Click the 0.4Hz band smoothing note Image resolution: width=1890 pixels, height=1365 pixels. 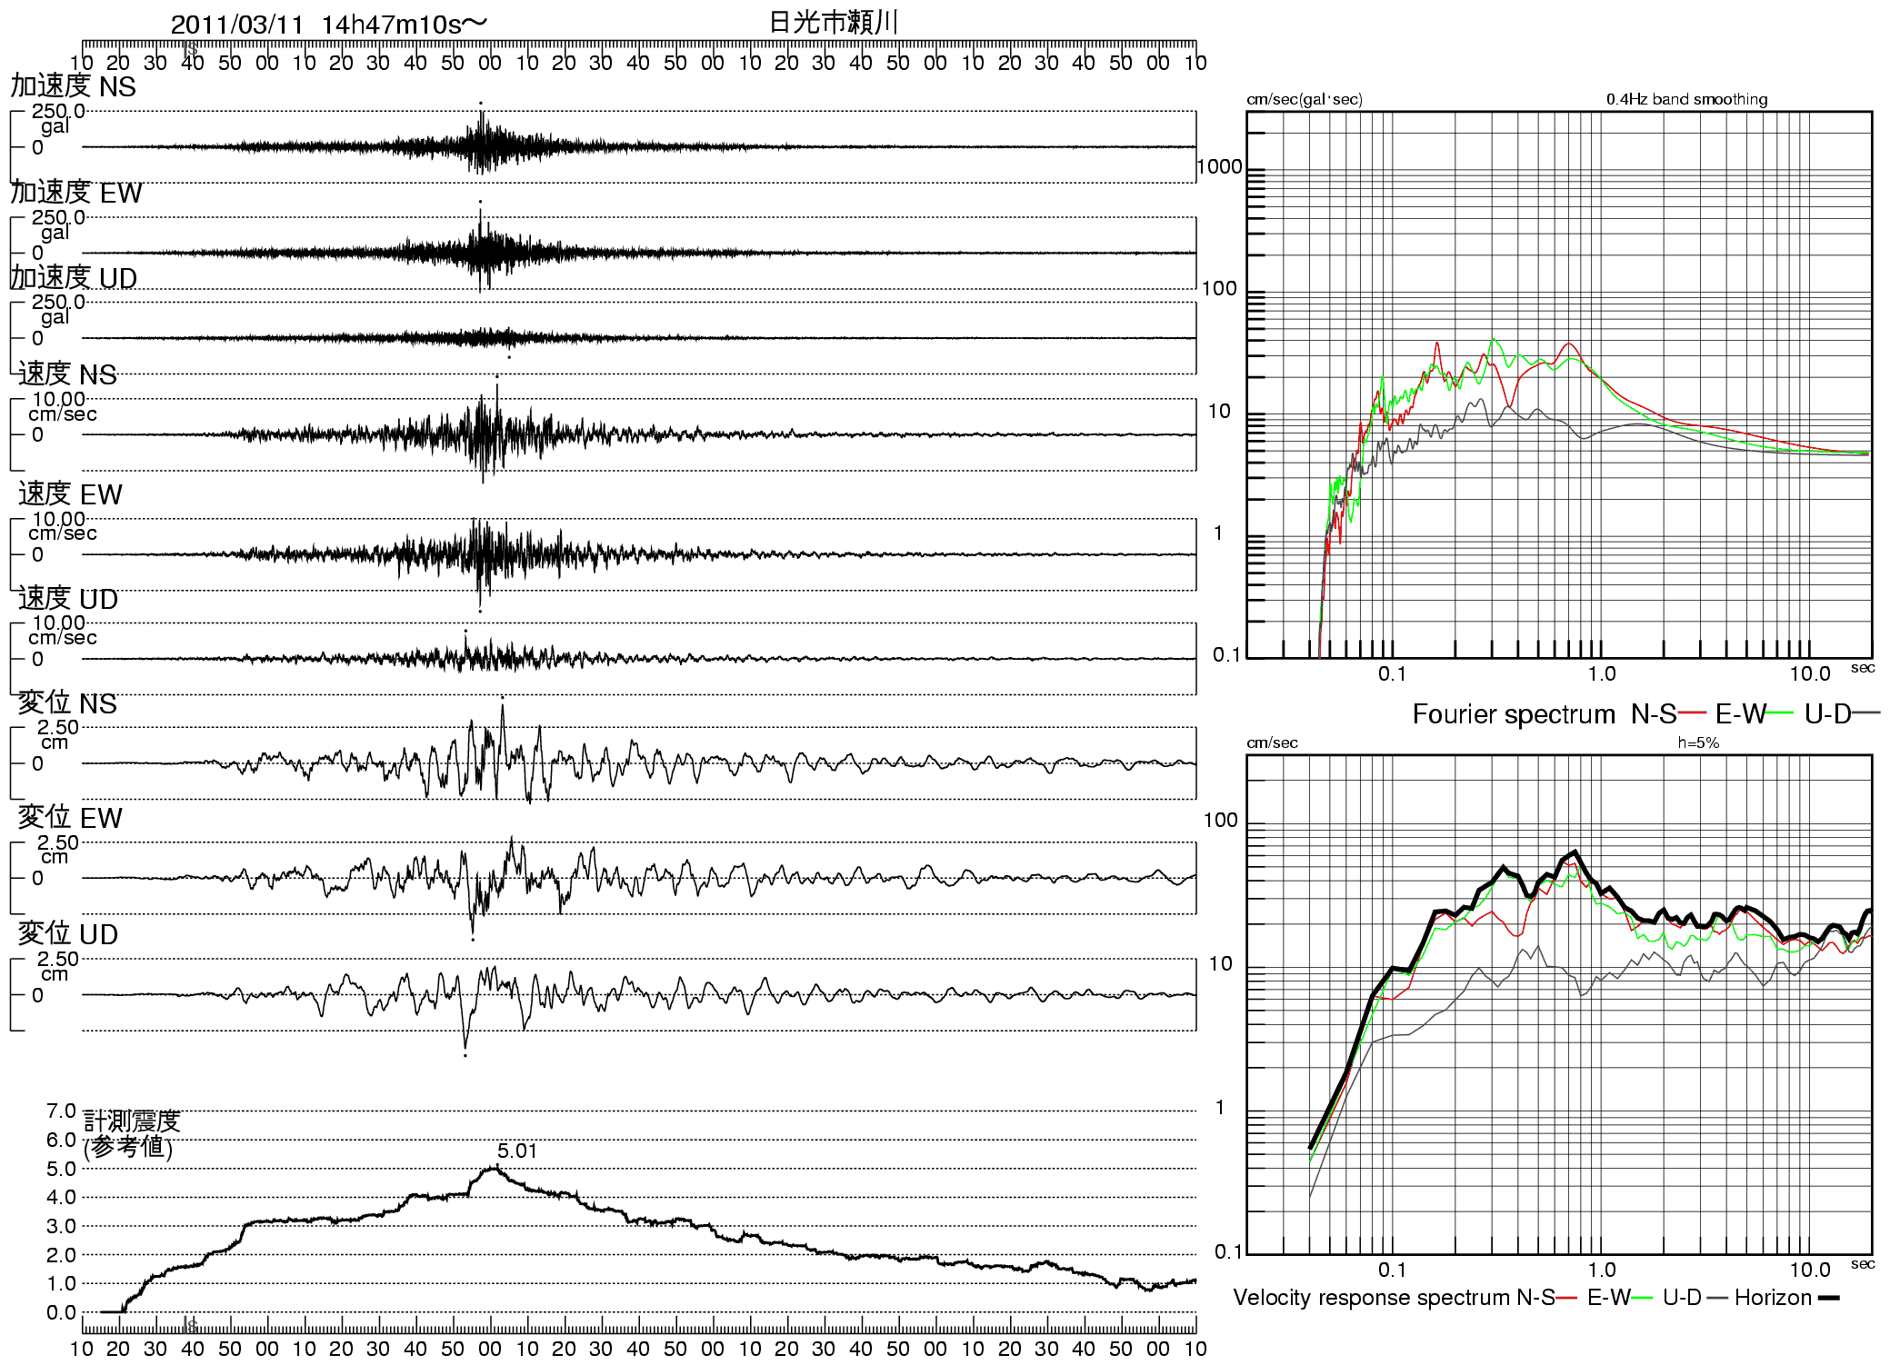[1686, 99]
